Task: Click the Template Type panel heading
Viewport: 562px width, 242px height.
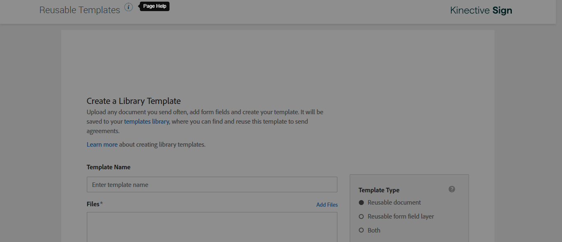Action: tap(379, 190)
